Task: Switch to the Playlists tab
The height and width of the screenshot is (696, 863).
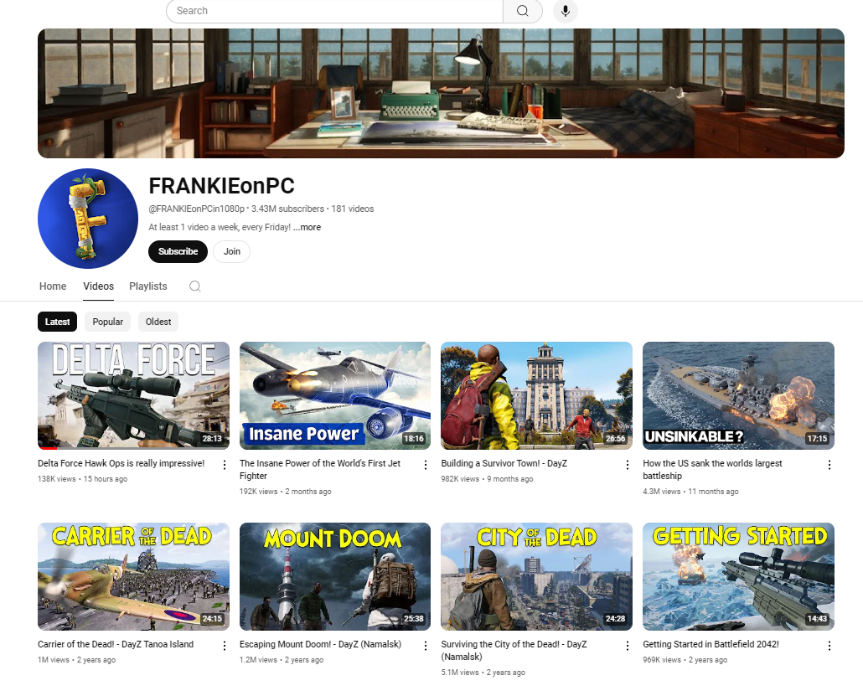Action: click(x=148, y=286)
